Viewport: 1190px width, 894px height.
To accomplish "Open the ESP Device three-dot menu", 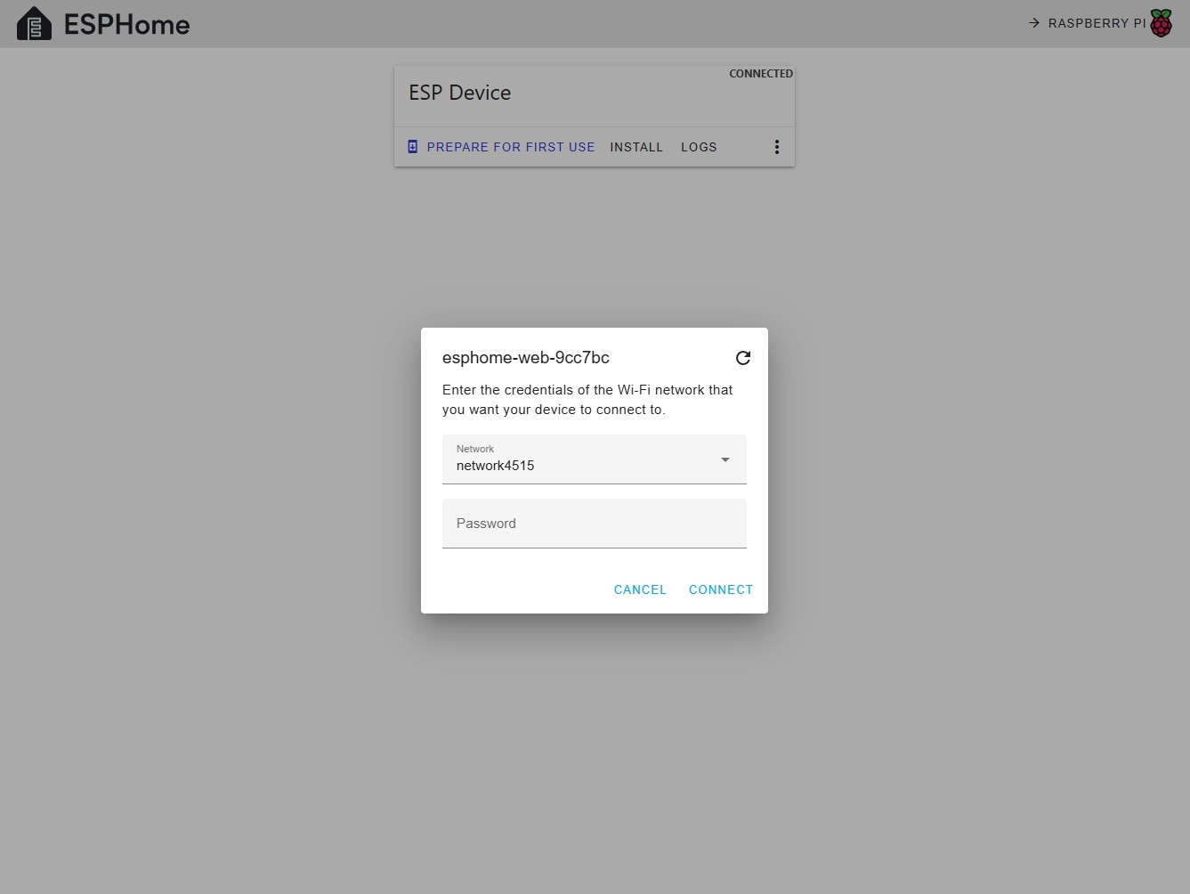I will [777, 147].
